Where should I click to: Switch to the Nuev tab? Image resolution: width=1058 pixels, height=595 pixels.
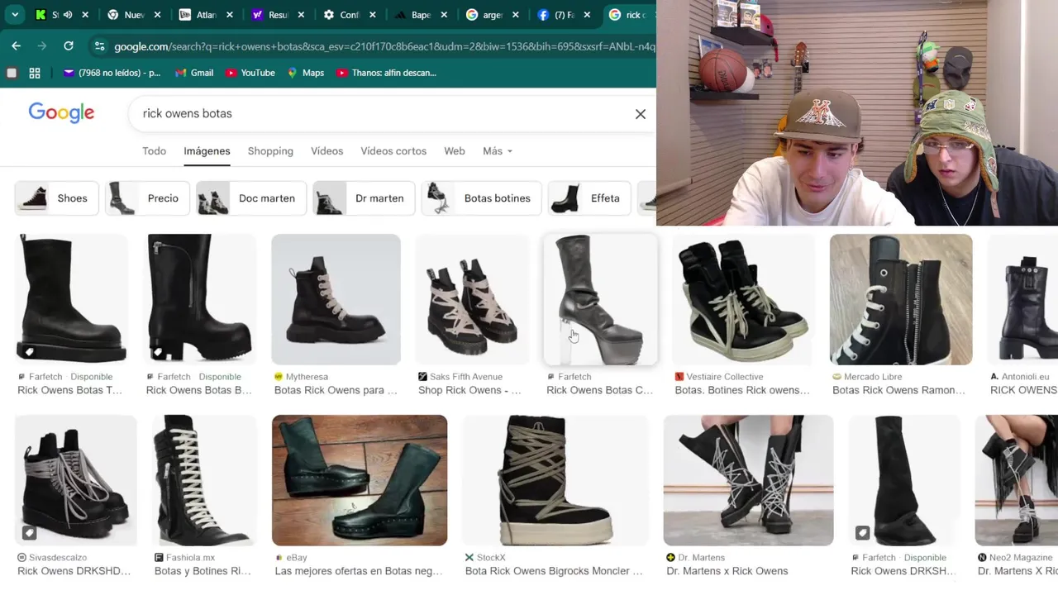134,15
